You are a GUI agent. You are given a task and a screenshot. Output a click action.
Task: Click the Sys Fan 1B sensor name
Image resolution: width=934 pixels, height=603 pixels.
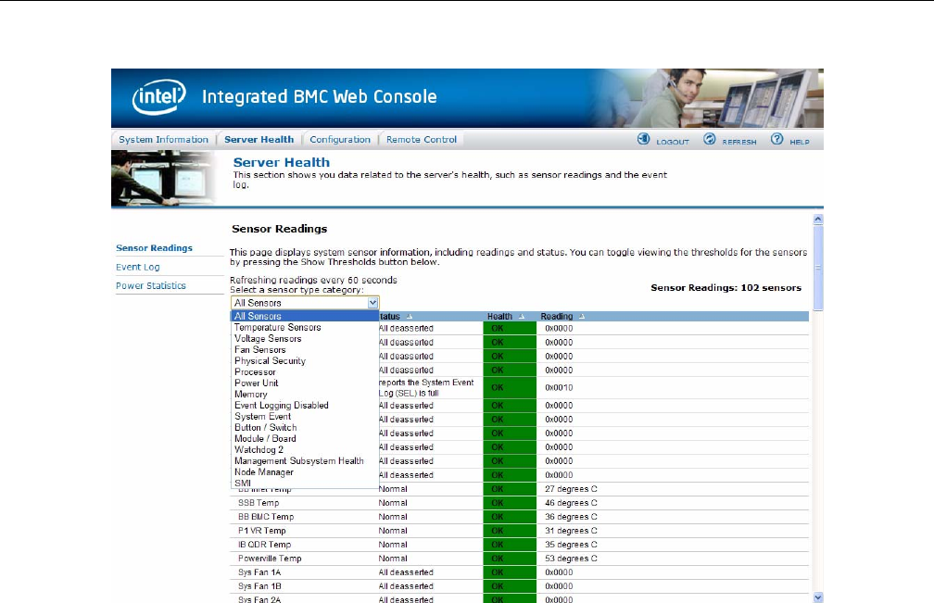[259, 586]
